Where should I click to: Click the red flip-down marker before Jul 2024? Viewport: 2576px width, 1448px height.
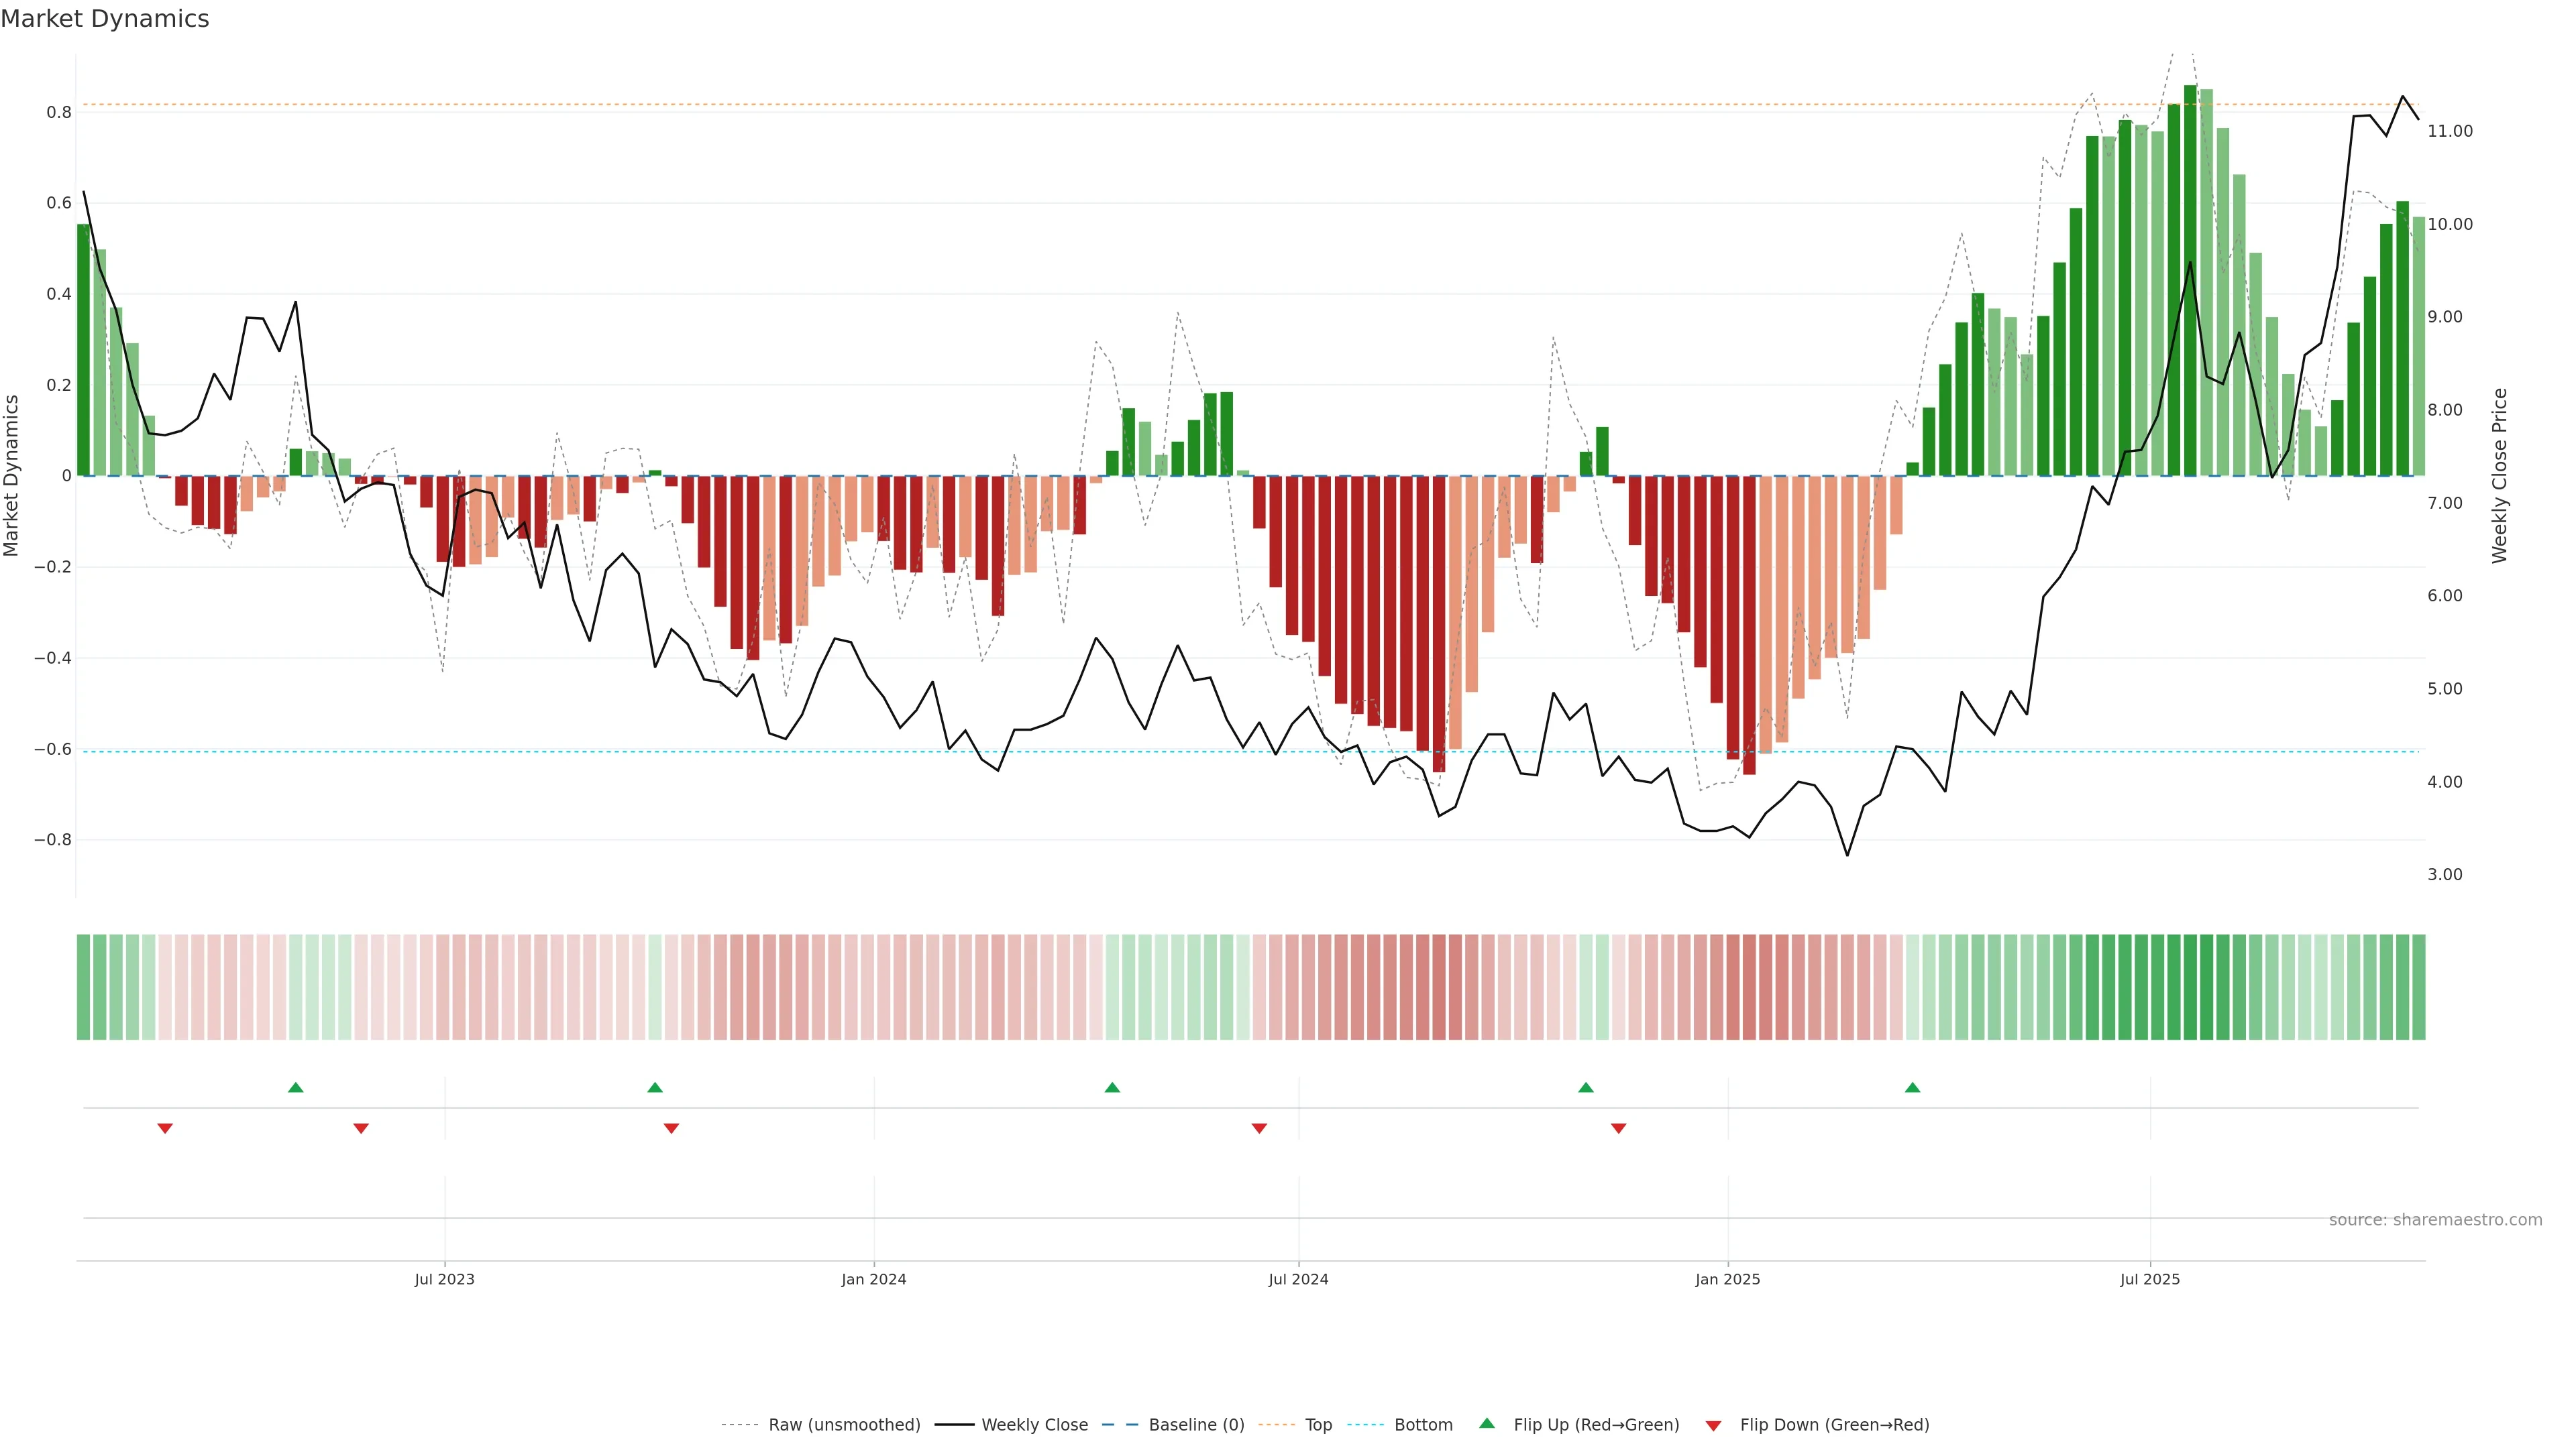pos(1259,1128)
